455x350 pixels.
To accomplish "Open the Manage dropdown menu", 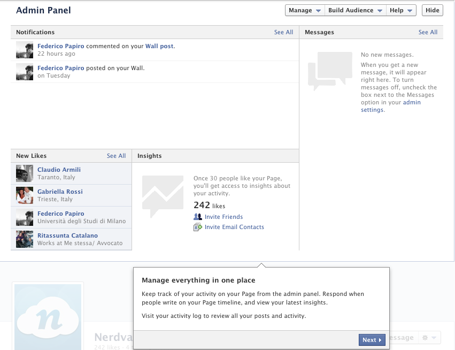I will [x=305, y=11].
